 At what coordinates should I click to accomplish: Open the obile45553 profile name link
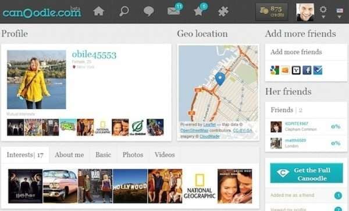(x=94, y=55)
